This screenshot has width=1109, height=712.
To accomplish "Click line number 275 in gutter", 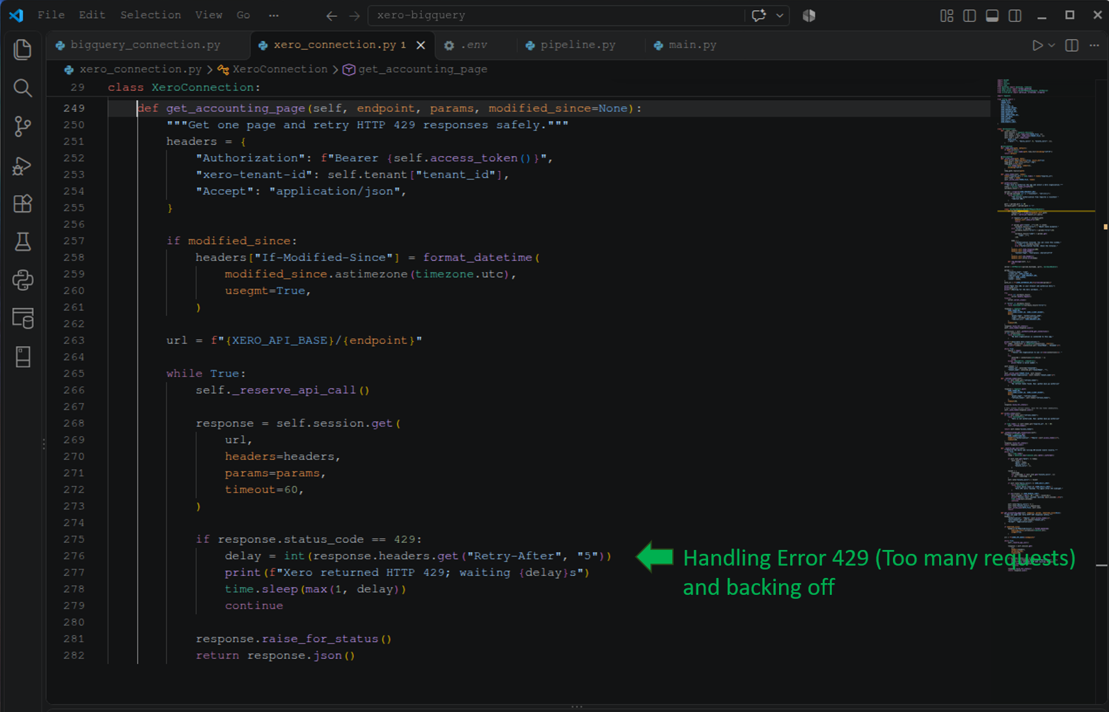I will pos(74,540).
